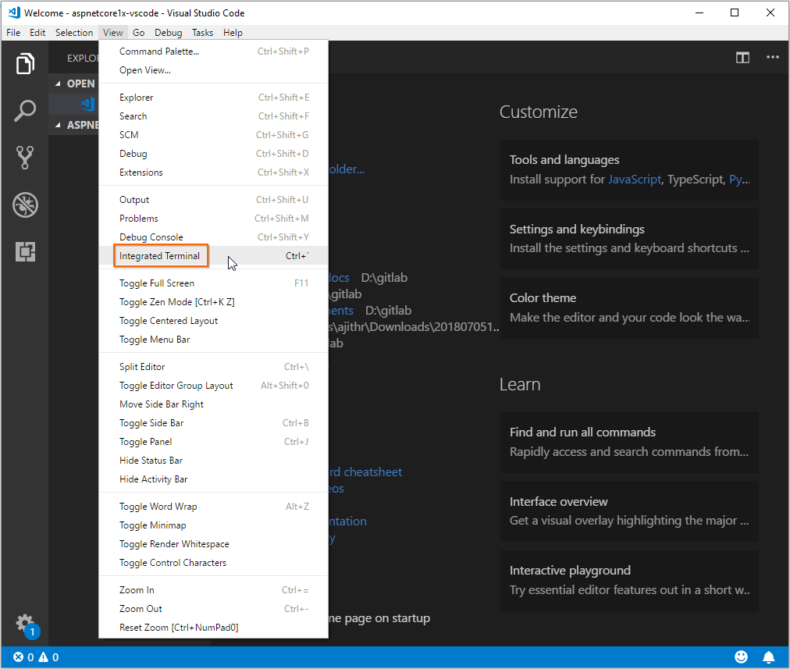
Task: Open the Color theme card
Action: [629, 308]
